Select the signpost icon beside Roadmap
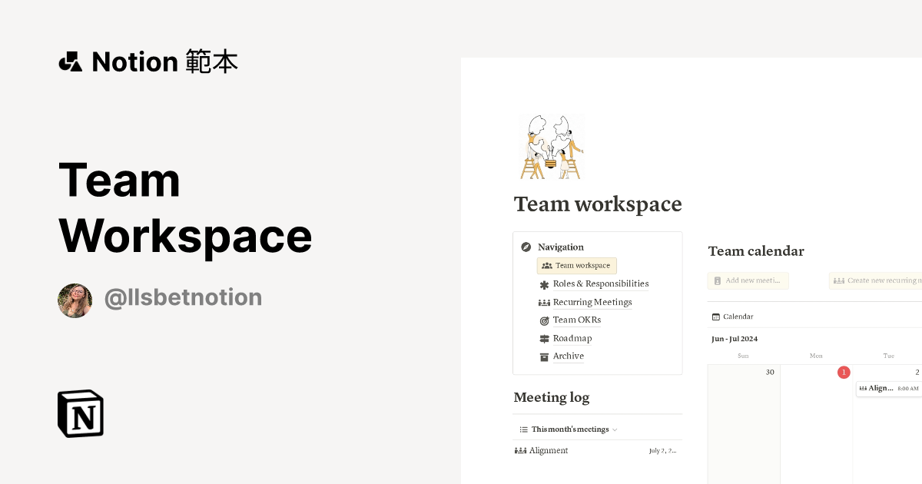Viewport: 922px width, 484px height. point(544,338)
